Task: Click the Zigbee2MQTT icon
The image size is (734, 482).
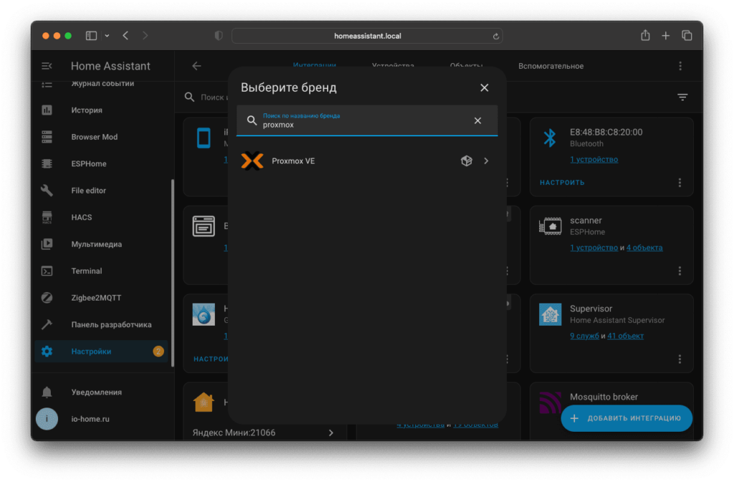Action: 47,298
